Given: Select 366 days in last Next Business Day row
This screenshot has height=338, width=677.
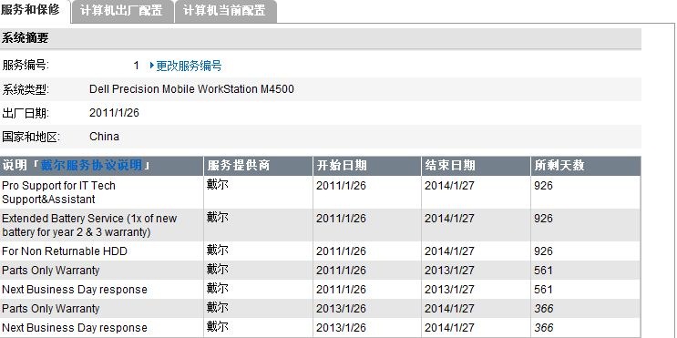Looking at the screenshot, I should click(x=544, y=328).
